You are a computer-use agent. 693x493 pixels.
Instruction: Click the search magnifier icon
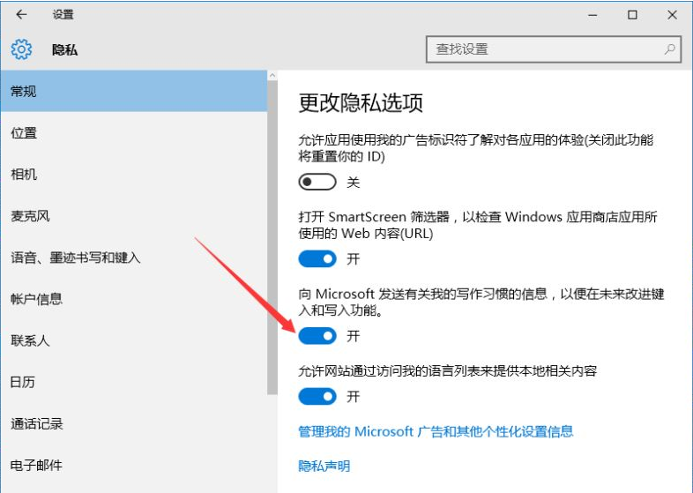coord(670,49)
